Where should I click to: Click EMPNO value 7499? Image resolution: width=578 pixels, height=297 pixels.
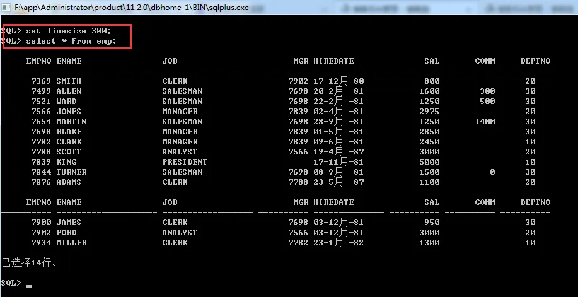tap(42, 91)
